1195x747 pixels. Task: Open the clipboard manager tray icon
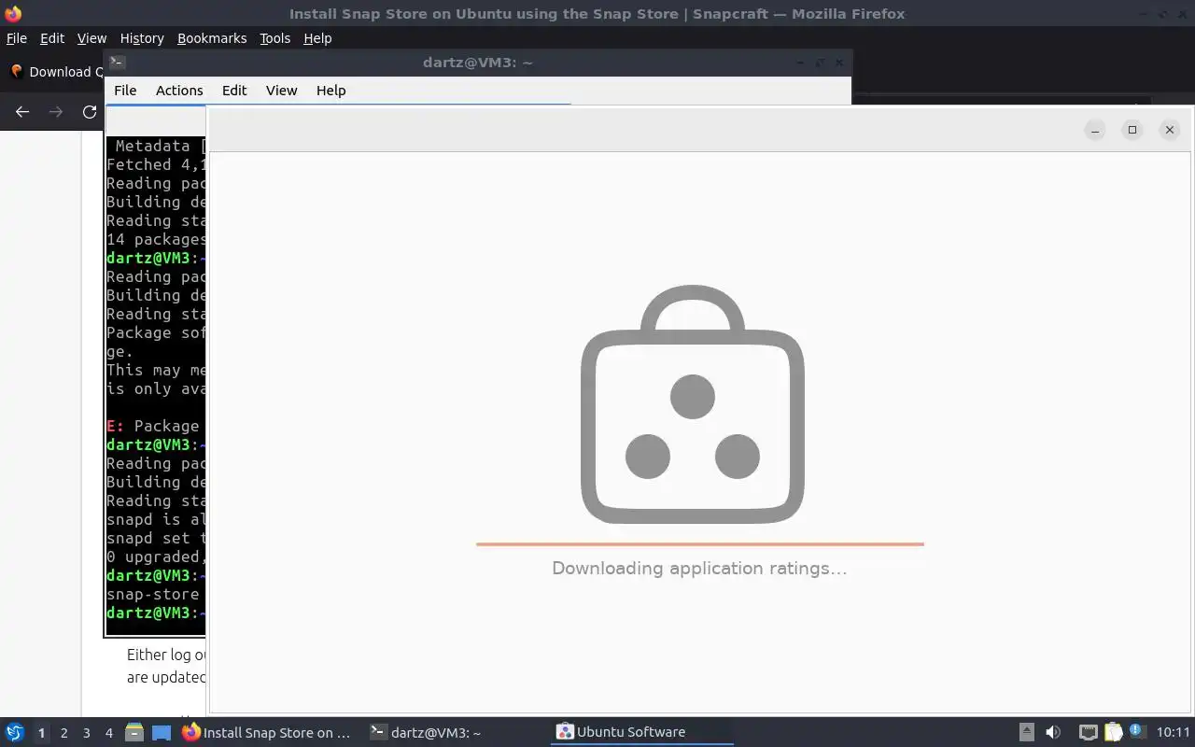(x=1113, y=733)
